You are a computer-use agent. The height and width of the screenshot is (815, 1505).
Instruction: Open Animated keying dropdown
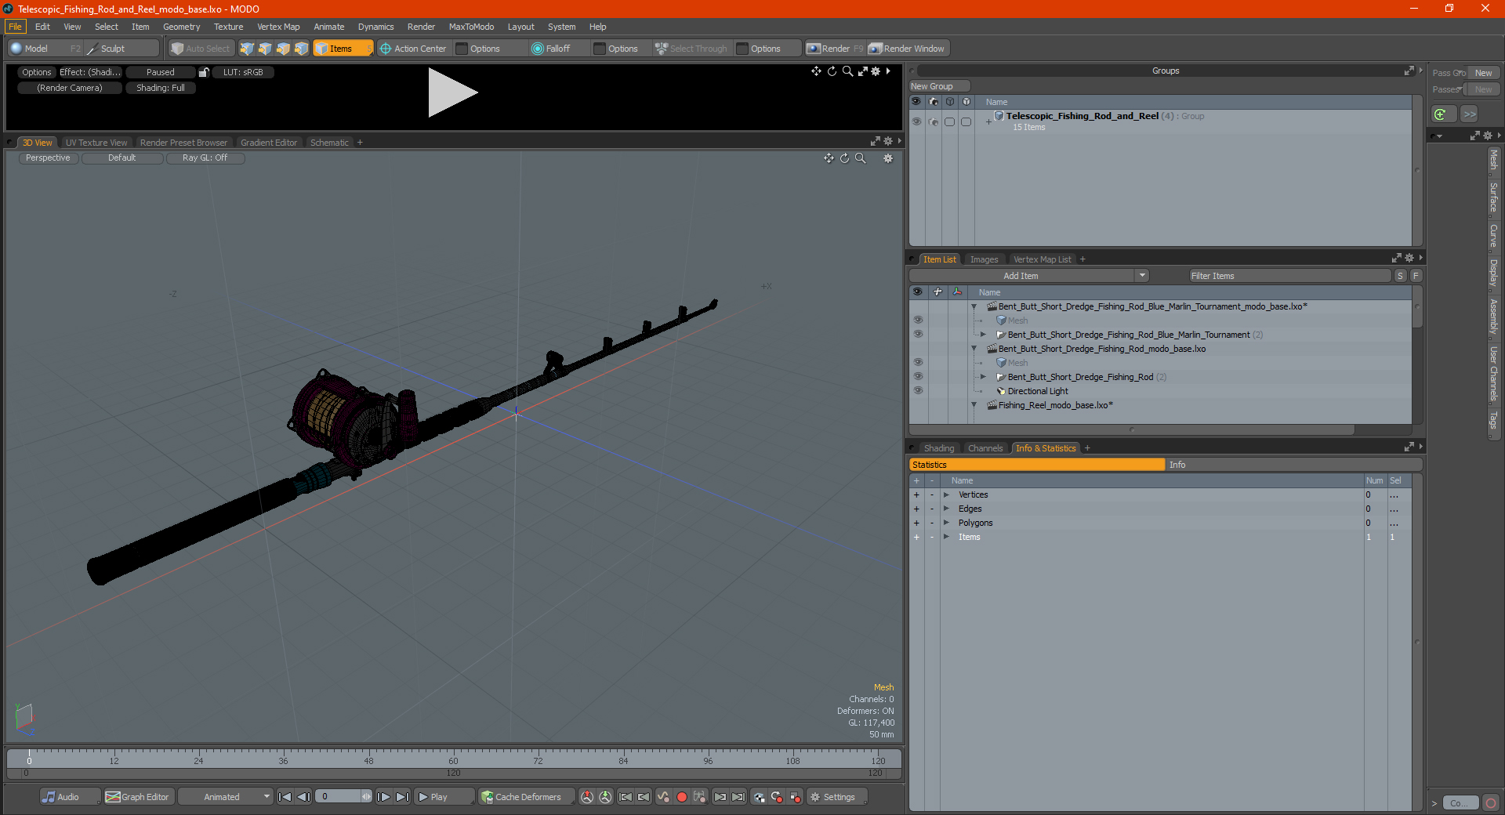tap(225, 797)
